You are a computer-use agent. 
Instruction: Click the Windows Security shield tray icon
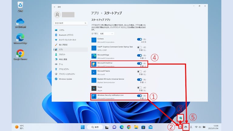pos(181,118)
